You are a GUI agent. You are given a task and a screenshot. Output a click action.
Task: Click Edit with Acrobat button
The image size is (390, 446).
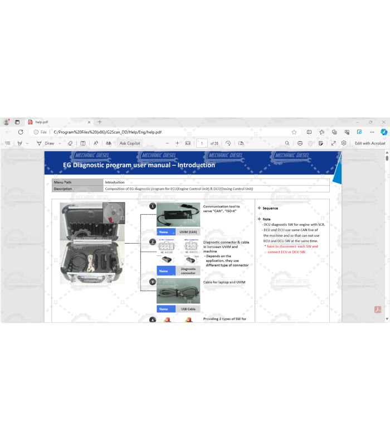tap(370, 143)
